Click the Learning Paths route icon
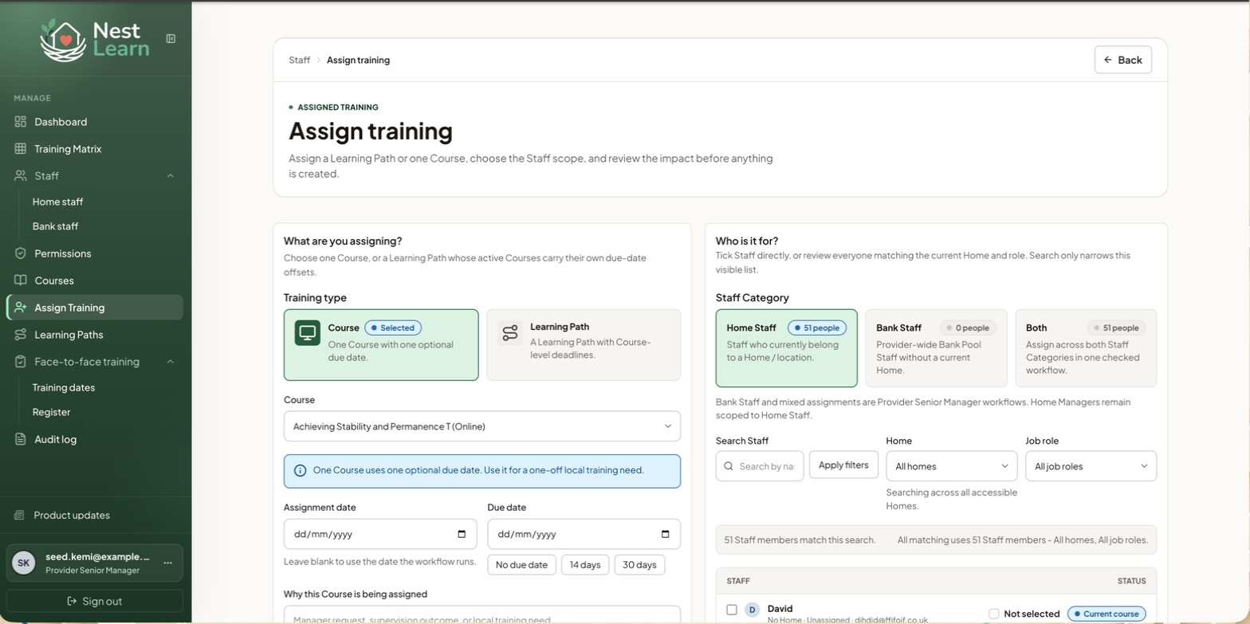Viewport: 1250px width, 624px height. pyautogui.click(x=21, y=335)
